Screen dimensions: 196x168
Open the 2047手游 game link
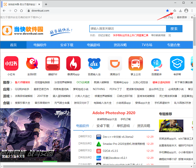[x=42, y=96]
